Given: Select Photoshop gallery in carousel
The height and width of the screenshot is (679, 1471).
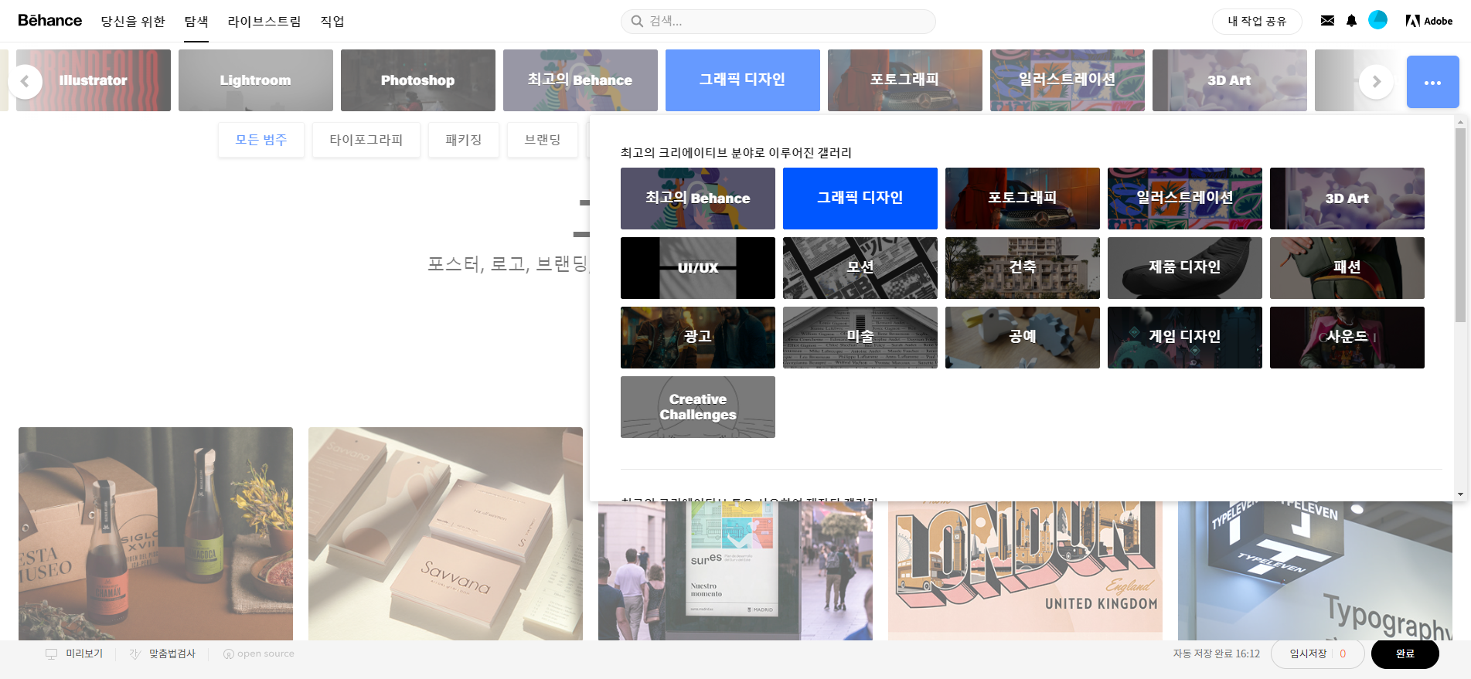Looking at the screenshot, I should click(x=418, y=80).
